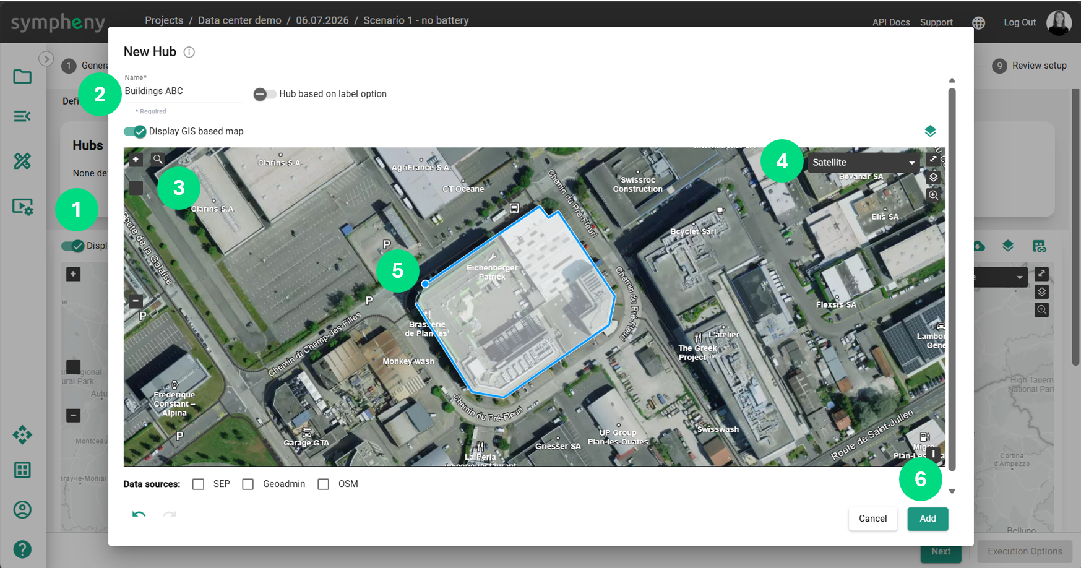Open the language globe icon

[x=978, y=23]
